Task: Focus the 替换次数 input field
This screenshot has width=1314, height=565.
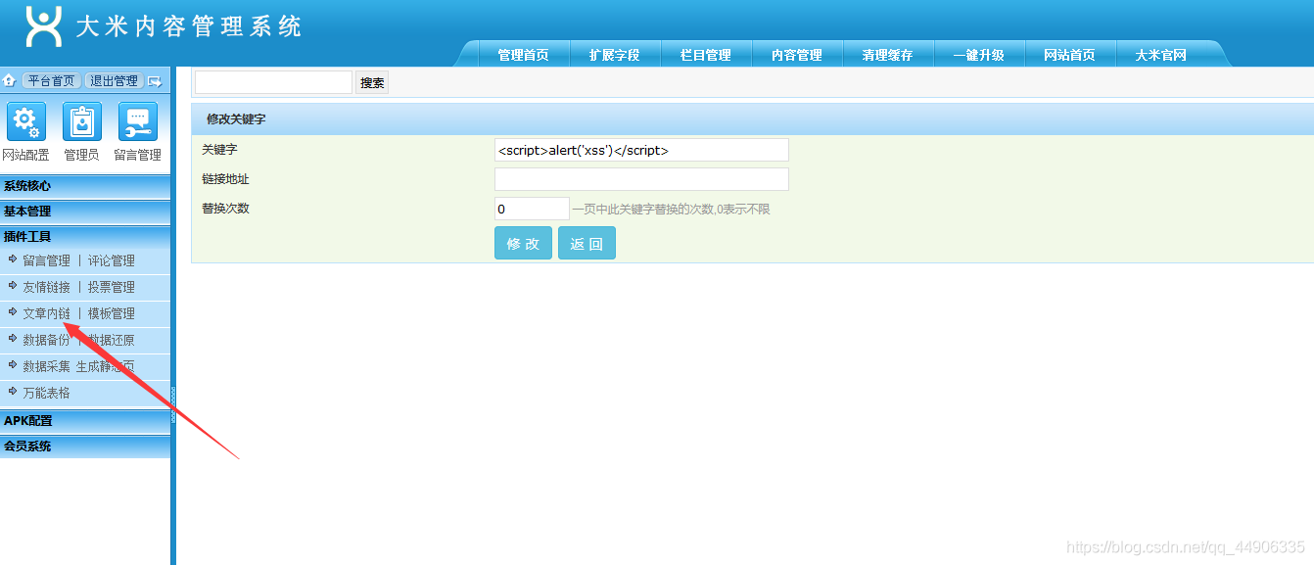Action: point(532,209)
